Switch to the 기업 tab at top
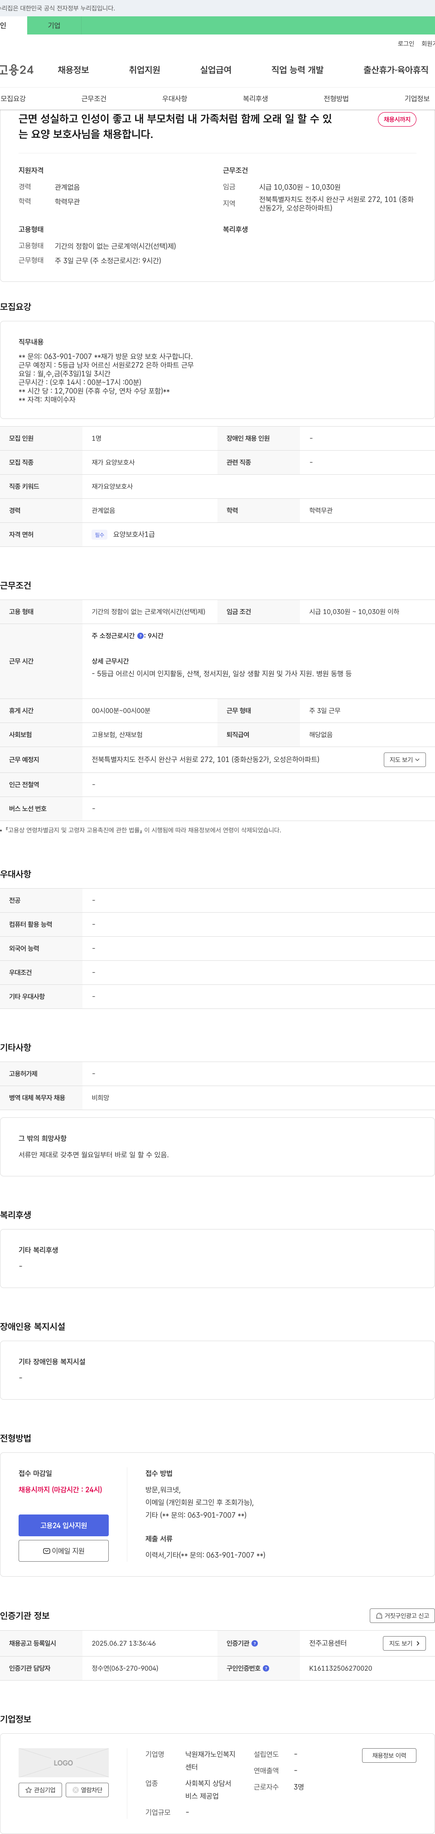 pyautogui.click(x=54, y=25)
